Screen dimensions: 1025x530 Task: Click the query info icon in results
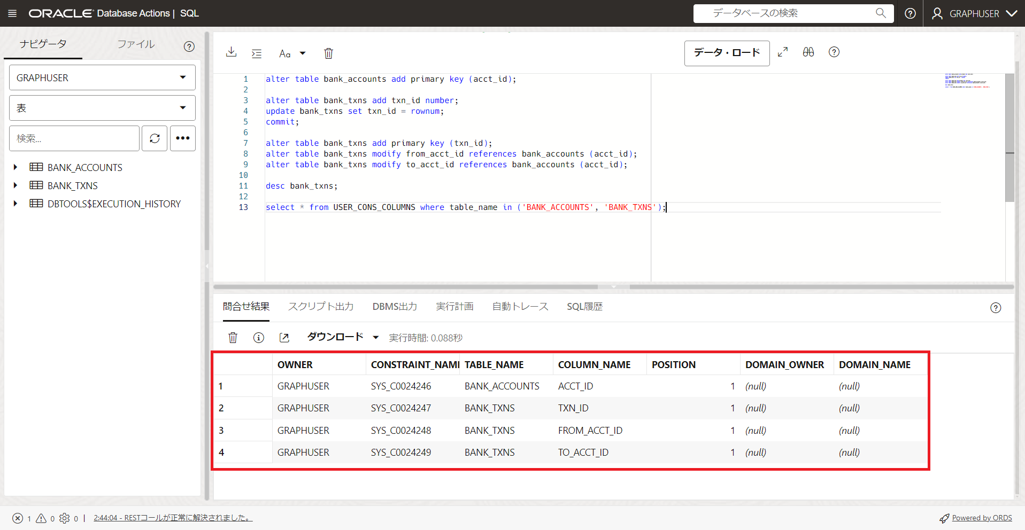click(x=259, y=338)
